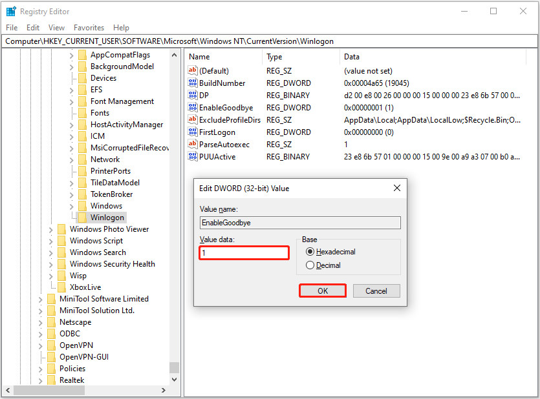Confirm the DWORD edit with OK
This screenshot has width=540, height=399.
tap(322, 291)
